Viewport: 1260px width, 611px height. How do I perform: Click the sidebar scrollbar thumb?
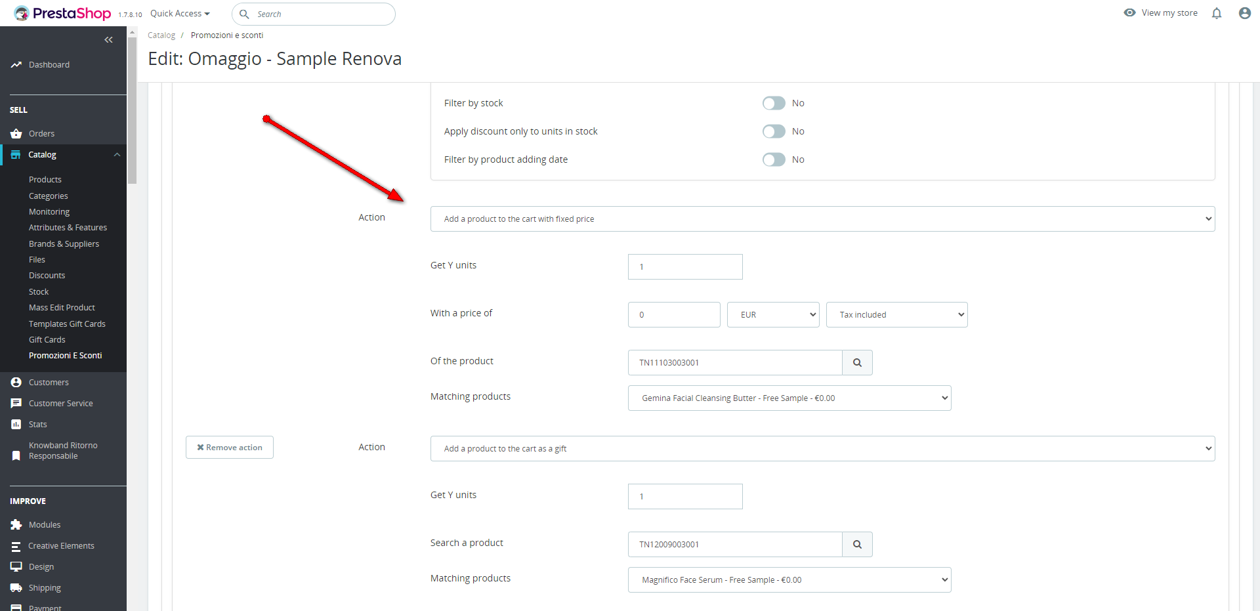point(132,112)
